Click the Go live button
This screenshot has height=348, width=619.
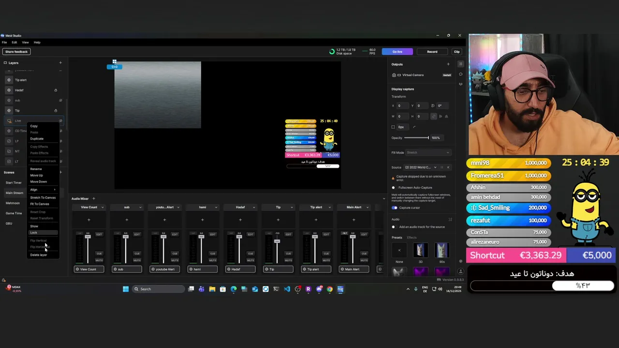pyautogui.click(x=397, y=52)
